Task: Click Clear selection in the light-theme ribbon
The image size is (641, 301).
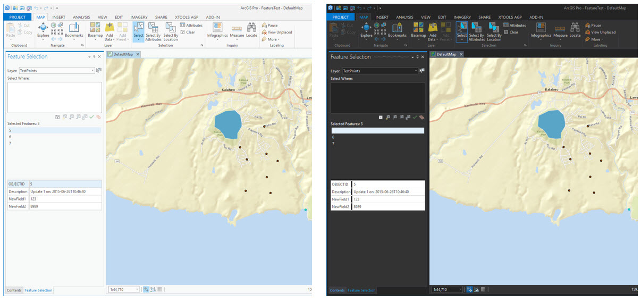Action: tap(187, 32)
